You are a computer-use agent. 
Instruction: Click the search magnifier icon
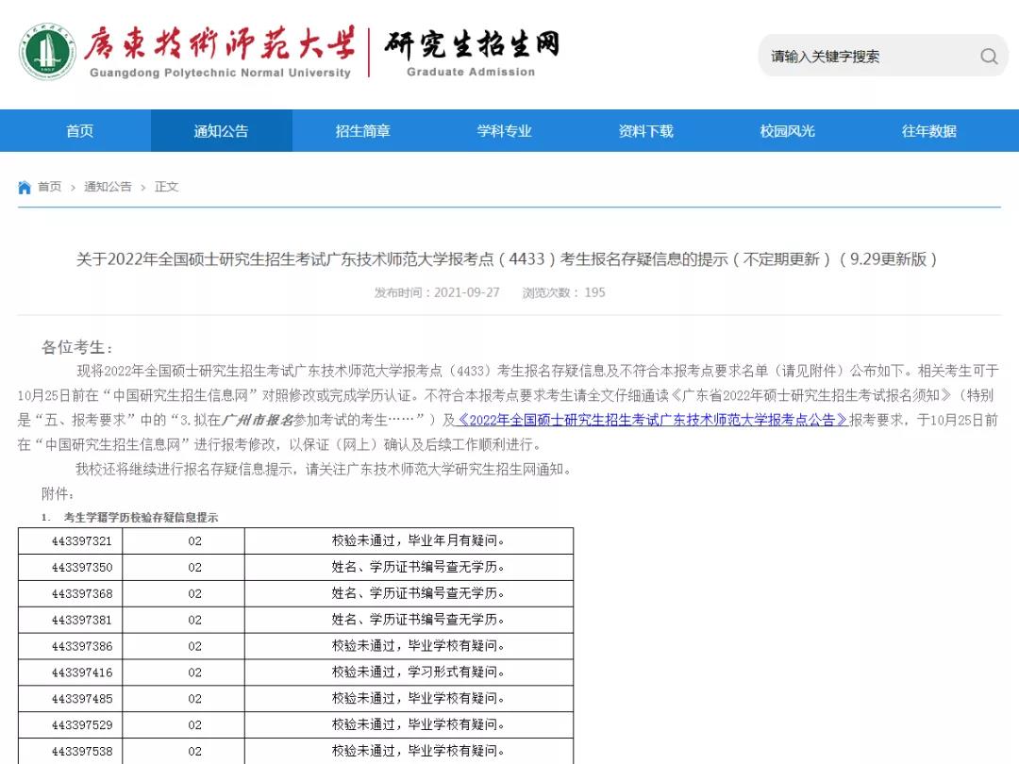tap(989, 57)
